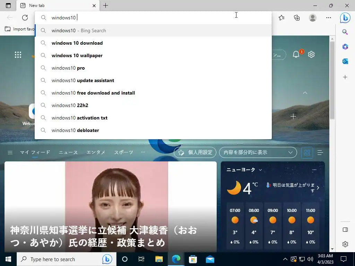The image size is (355, 266).
Task: Open ニュース feed tab
Action: [68, 152]
